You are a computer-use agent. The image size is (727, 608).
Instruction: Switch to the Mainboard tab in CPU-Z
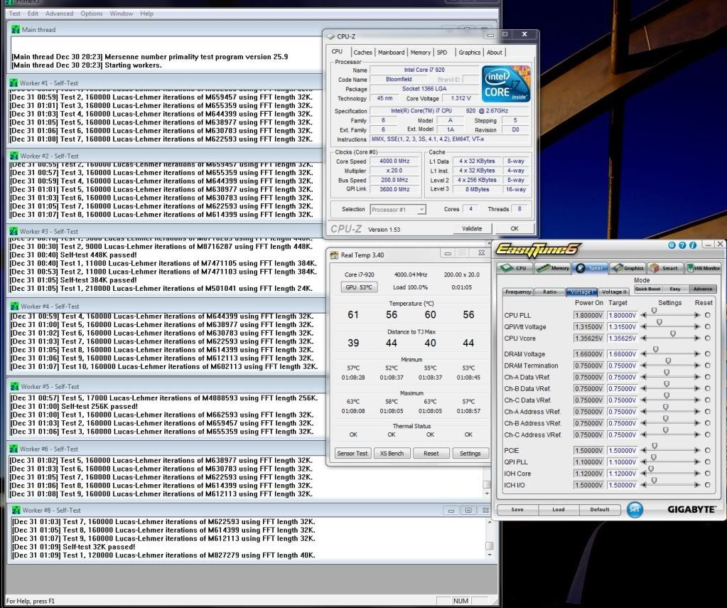[392, 53]
